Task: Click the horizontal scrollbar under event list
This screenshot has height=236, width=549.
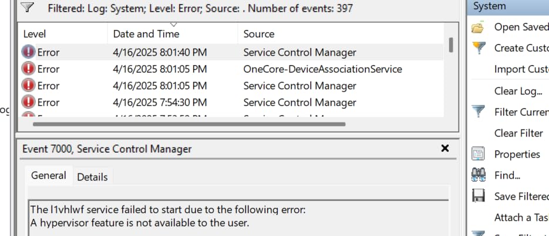Action: pyautogui.click(x=189, y=124)
